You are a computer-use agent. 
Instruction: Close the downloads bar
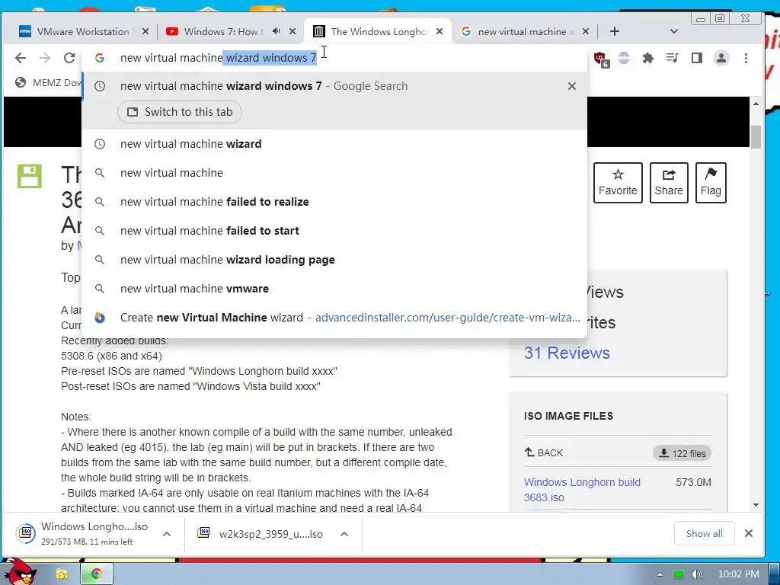tap(748, 533)
